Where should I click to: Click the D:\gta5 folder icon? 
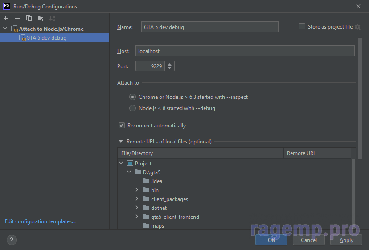(x=138, y=172)
